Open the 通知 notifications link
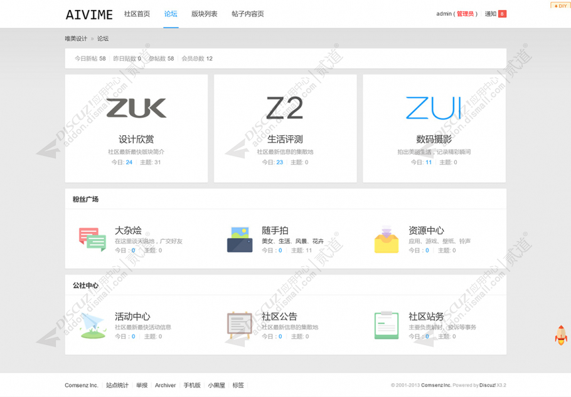This screenshot has height=397, width=571. 491,14
